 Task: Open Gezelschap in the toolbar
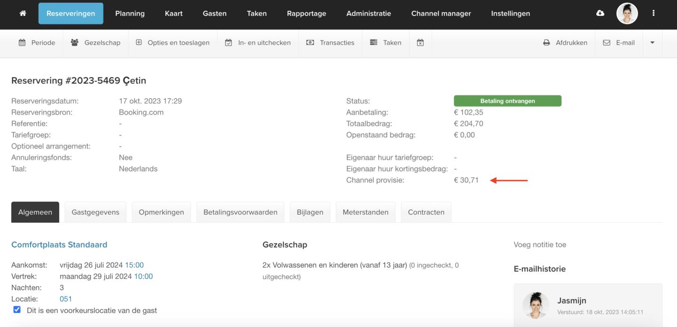click(x=95, y=43)
